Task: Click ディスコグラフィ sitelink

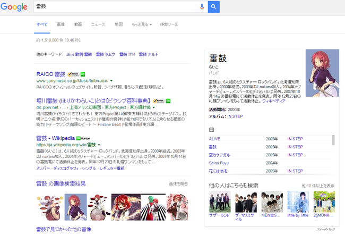Action: click(x=66, y=169)
